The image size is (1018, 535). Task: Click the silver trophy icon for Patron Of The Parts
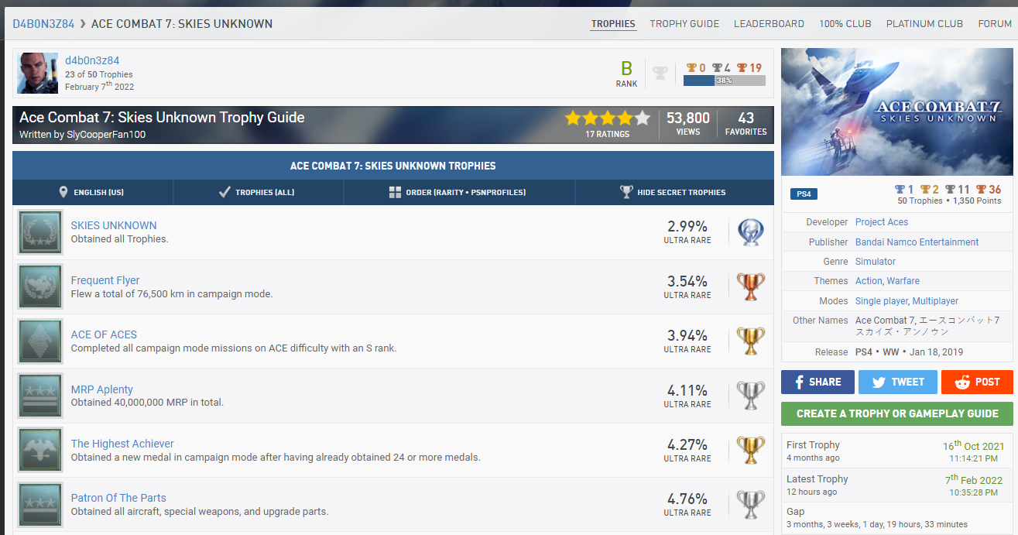[x=749, y=505]
